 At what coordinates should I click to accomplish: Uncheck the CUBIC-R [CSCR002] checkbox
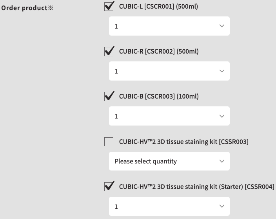coord(109,52)
